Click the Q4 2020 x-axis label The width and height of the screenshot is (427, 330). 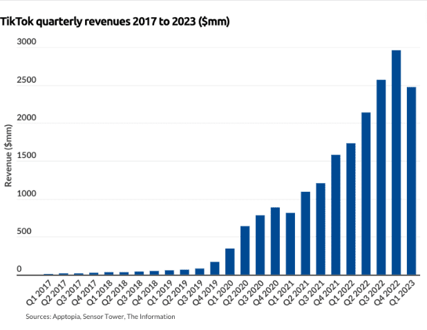(x=266, y=293)
